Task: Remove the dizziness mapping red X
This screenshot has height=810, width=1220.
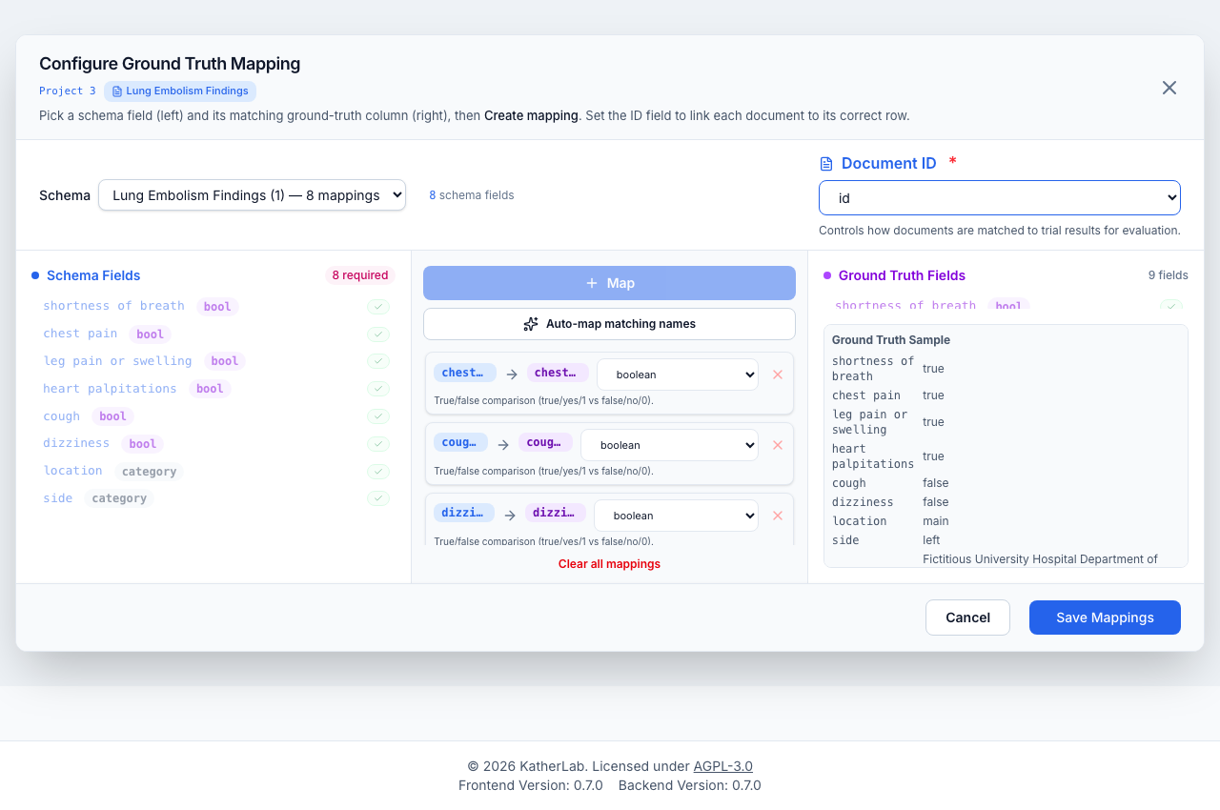Action: 778,516
